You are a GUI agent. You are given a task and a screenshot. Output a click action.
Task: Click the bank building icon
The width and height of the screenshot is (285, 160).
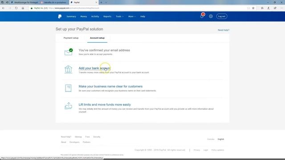coord(68,69)
